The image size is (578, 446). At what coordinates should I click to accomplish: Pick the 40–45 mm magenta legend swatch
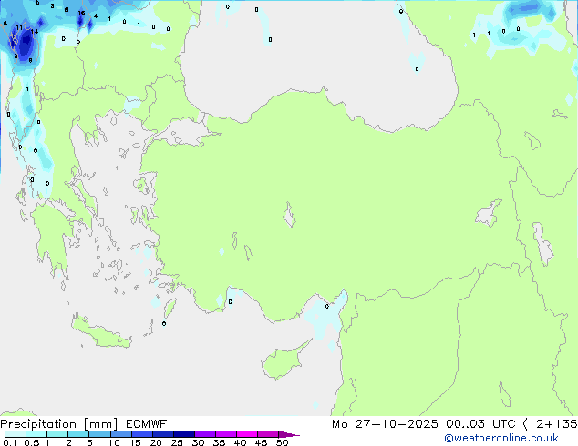click(247, 434)
